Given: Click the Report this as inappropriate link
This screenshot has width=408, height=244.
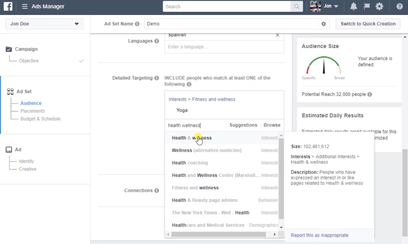Looking at the screenshot, I should [319, 235].
